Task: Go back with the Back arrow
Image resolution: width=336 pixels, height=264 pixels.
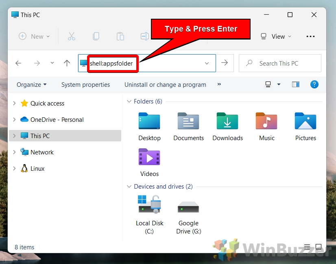Action: tap(18, 63)
